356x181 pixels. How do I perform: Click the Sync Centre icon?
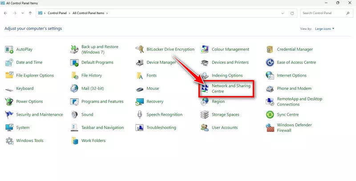(x=270, y=115)
